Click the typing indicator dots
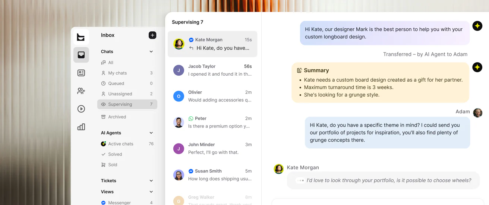 [300, 180]
